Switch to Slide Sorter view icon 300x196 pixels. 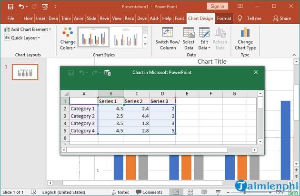pos(190,192)
